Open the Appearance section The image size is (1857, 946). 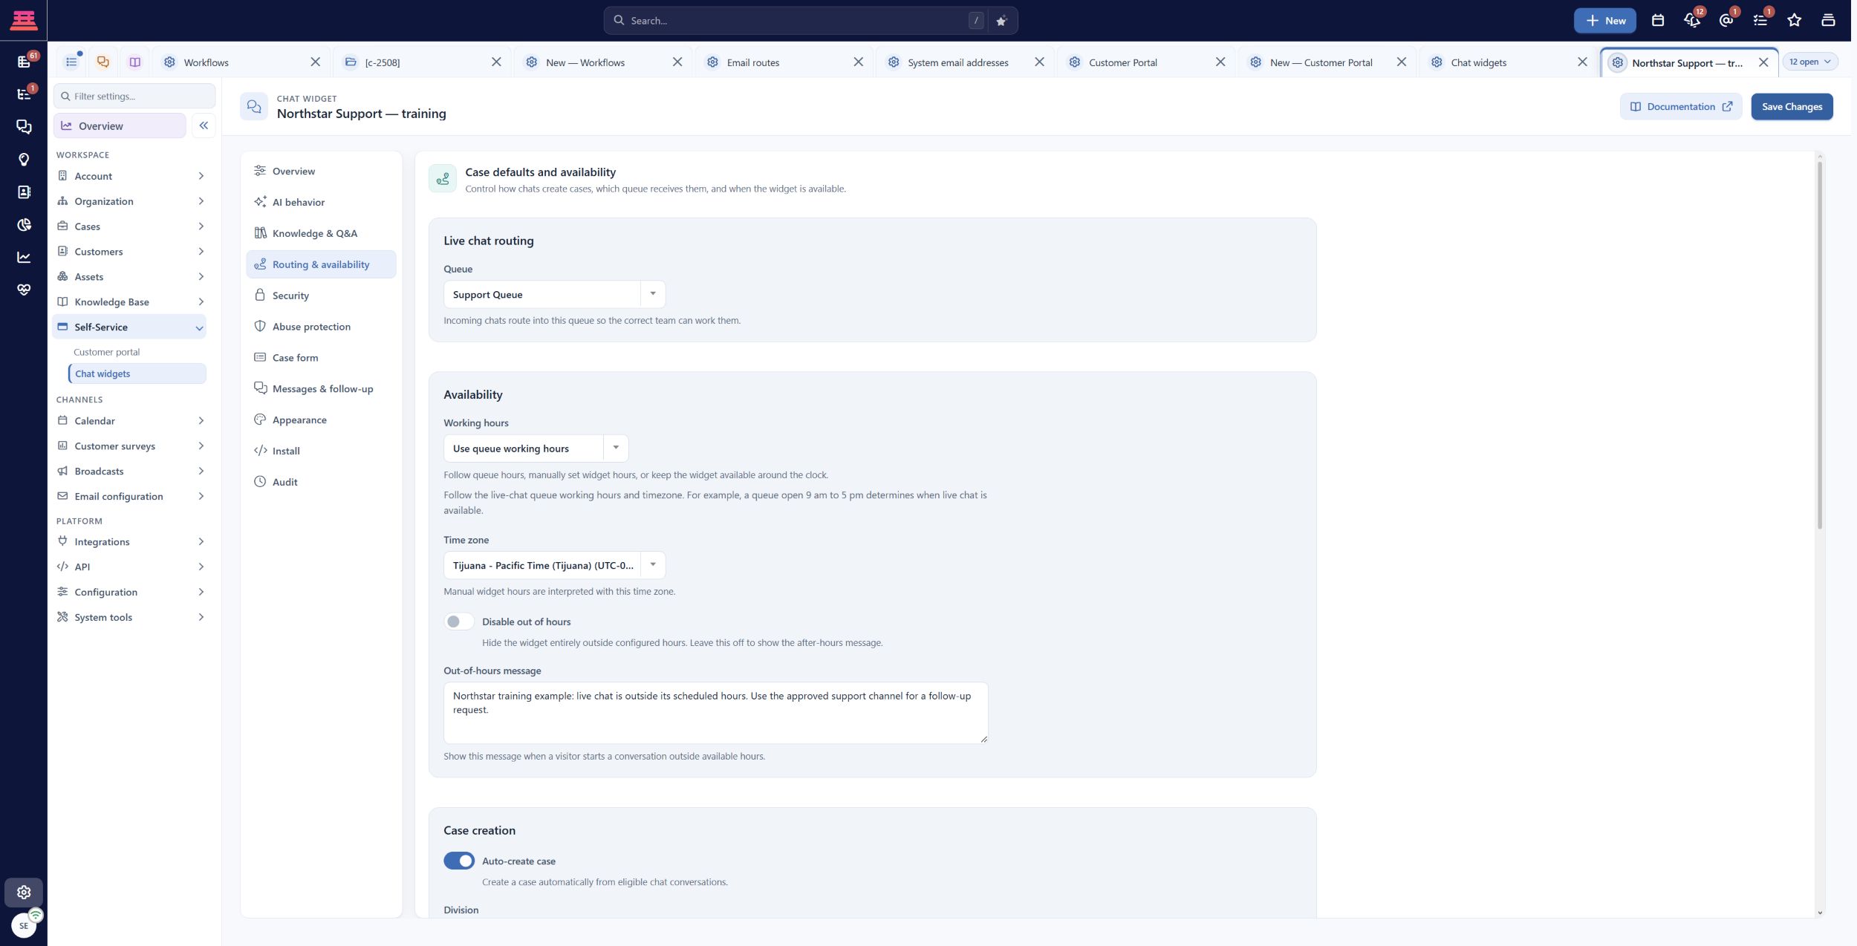pyautogui.click(x=321, y=420)
